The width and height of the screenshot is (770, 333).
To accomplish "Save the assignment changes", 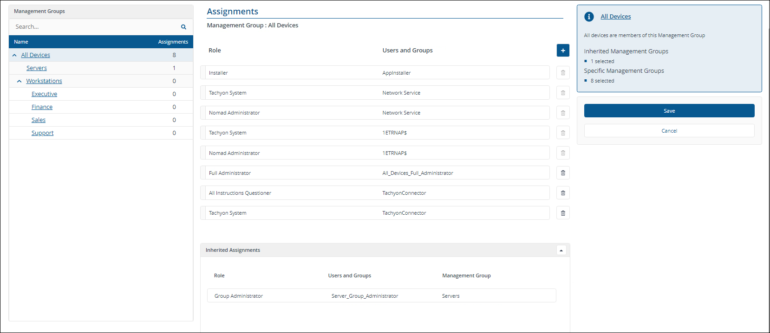I will point(669,111).
